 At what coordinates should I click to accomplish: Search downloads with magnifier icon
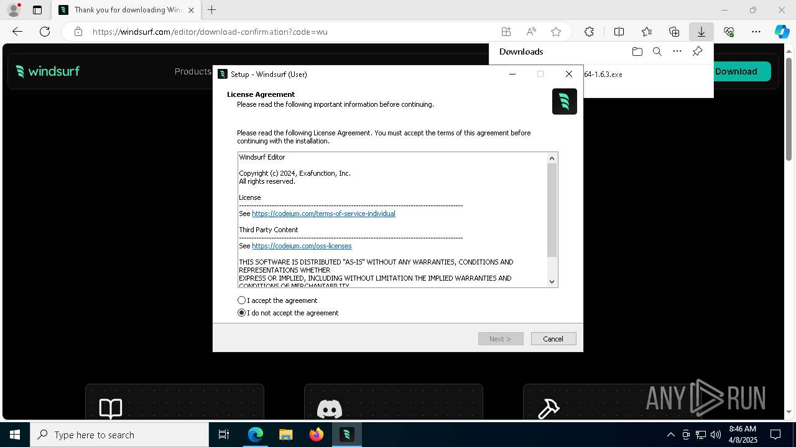[x=657, y=52]
